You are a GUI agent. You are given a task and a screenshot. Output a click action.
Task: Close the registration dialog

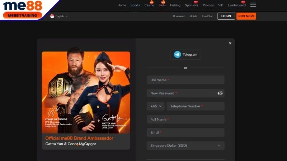230,43
